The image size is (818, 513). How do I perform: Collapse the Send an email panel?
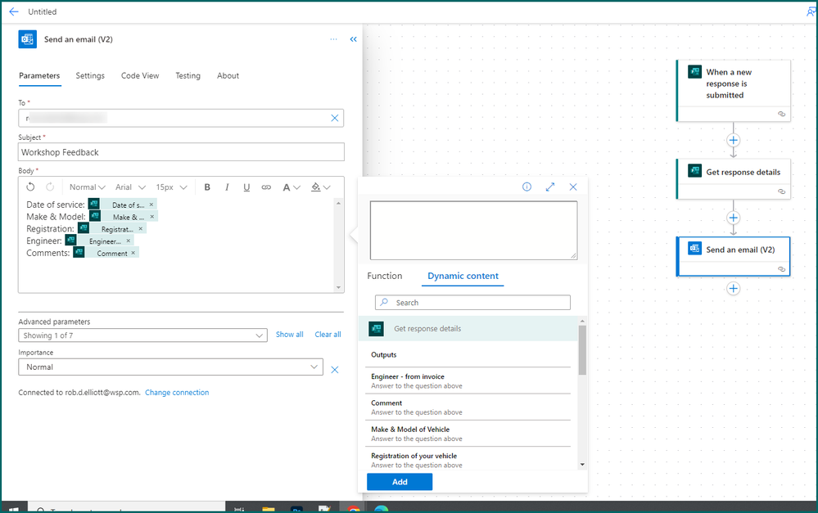coord(353,39)
